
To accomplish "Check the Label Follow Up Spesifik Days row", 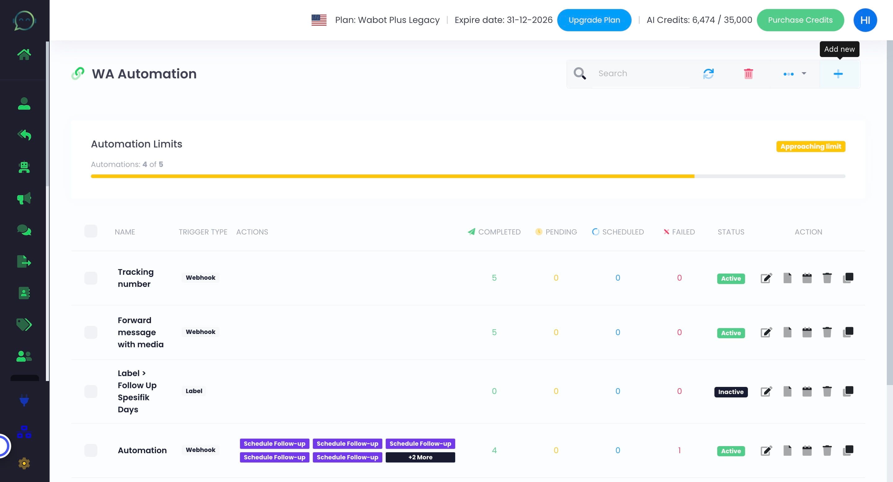I will pyautogui.click(x=91, y=391).
